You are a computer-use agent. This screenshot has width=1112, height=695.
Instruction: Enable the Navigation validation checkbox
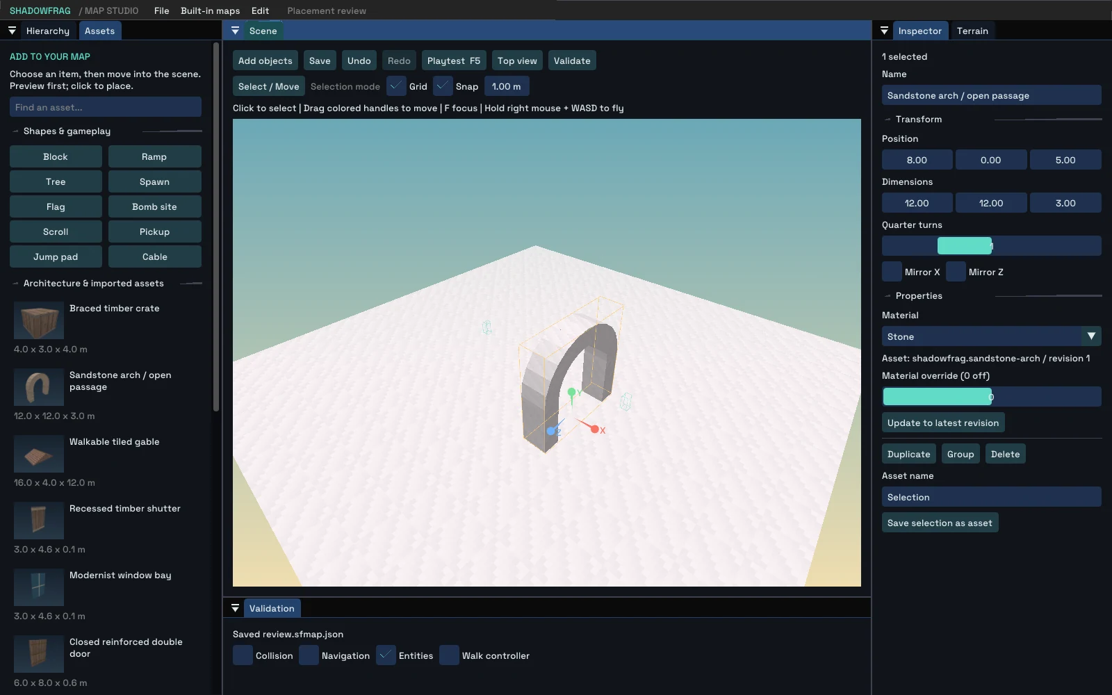pos(309,655)
